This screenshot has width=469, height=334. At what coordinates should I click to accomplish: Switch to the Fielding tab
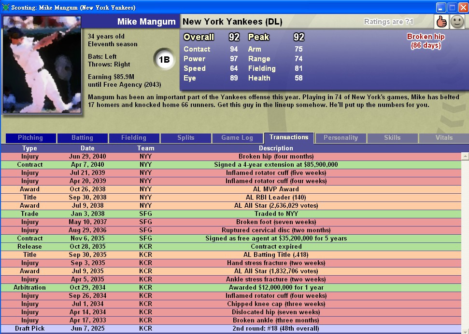coord(134,138)
